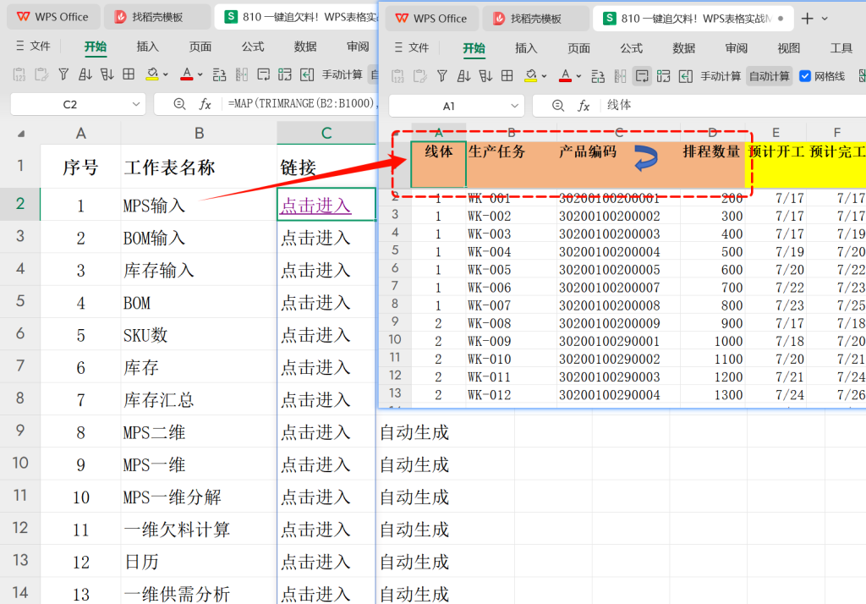
Task: Open fill color dropdown arrow in left window
Action: pyautogui.click(x=165, y=74)
